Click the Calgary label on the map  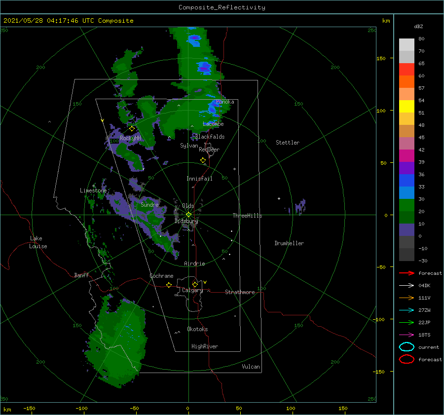[192, 290]
